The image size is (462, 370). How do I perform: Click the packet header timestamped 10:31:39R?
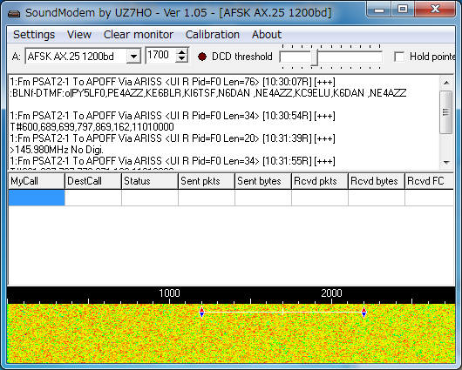[173, 138]
